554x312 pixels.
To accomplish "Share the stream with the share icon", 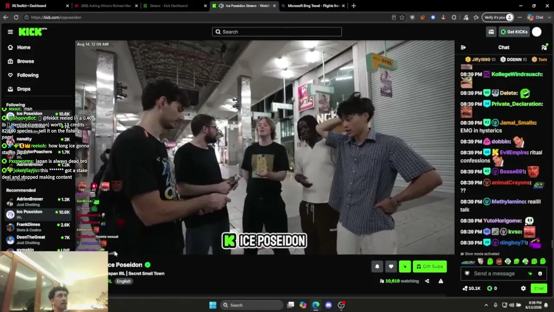I will 427,281.
